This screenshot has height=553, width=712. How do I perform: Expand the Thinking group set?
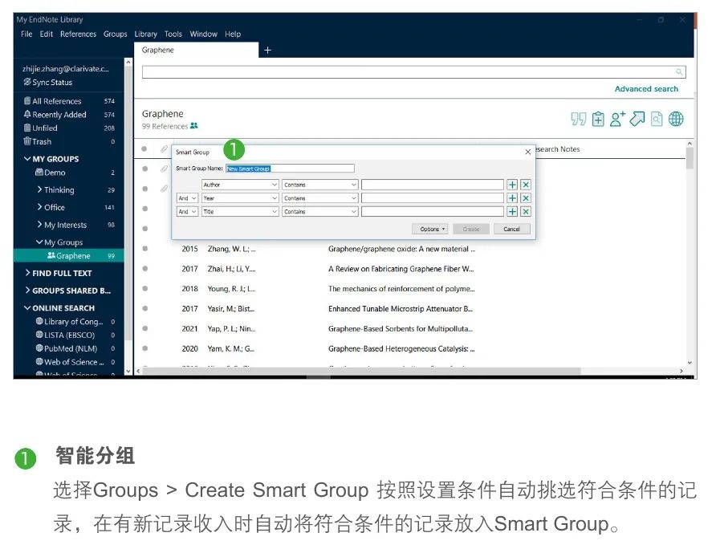tap(39, 189)
